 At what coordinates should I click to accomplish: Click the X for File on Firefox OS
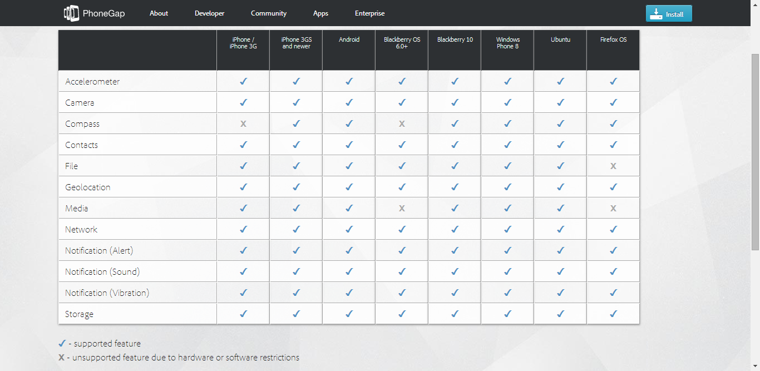click(x=613, y=166)
